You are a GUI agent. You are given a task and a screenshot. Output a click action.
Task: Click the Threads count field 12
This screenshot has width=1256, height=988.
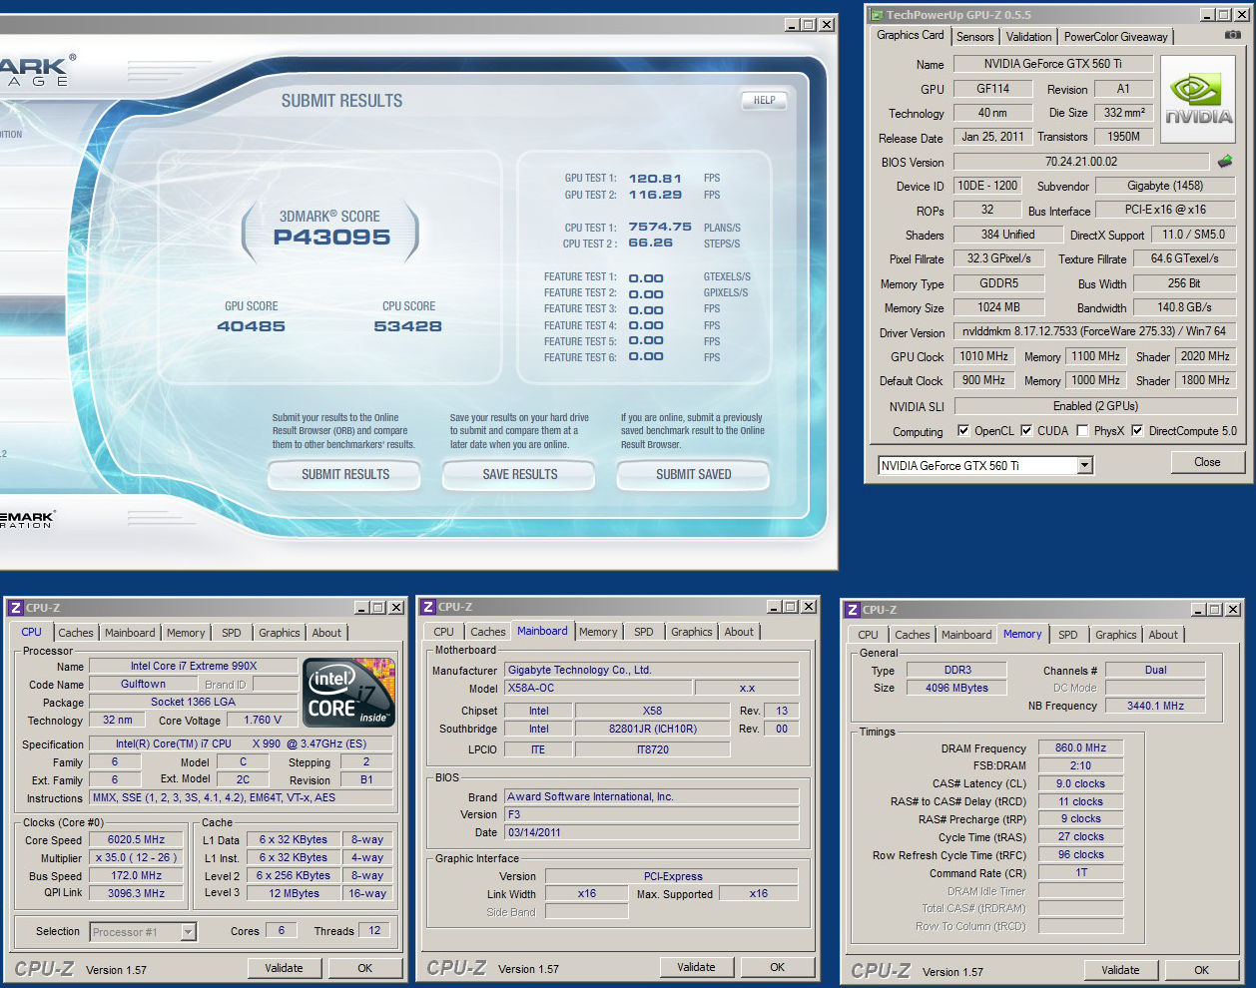[374, 930]
